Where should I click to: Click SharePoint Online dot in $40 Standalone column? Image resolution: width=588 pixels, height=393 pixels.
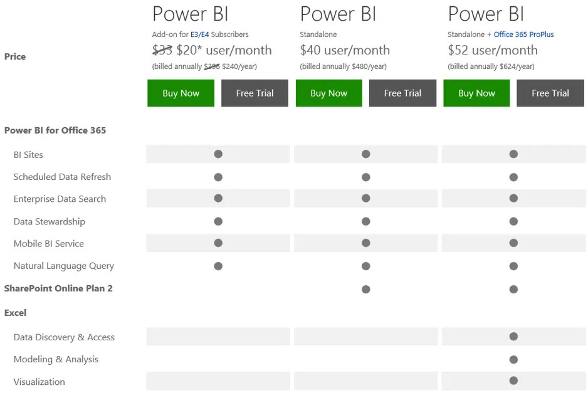[x=366, y=289]
